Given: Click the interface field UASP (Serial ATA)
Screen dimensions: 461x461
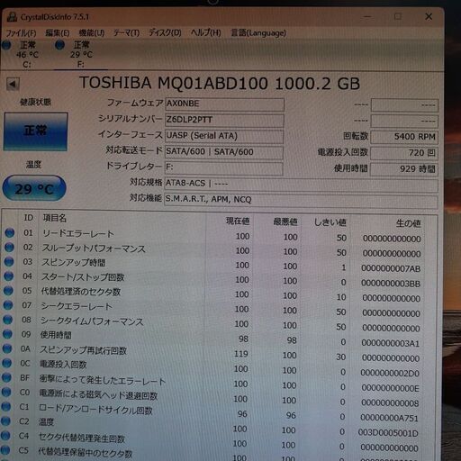Looking at the screenshot, I should (224, 136).
